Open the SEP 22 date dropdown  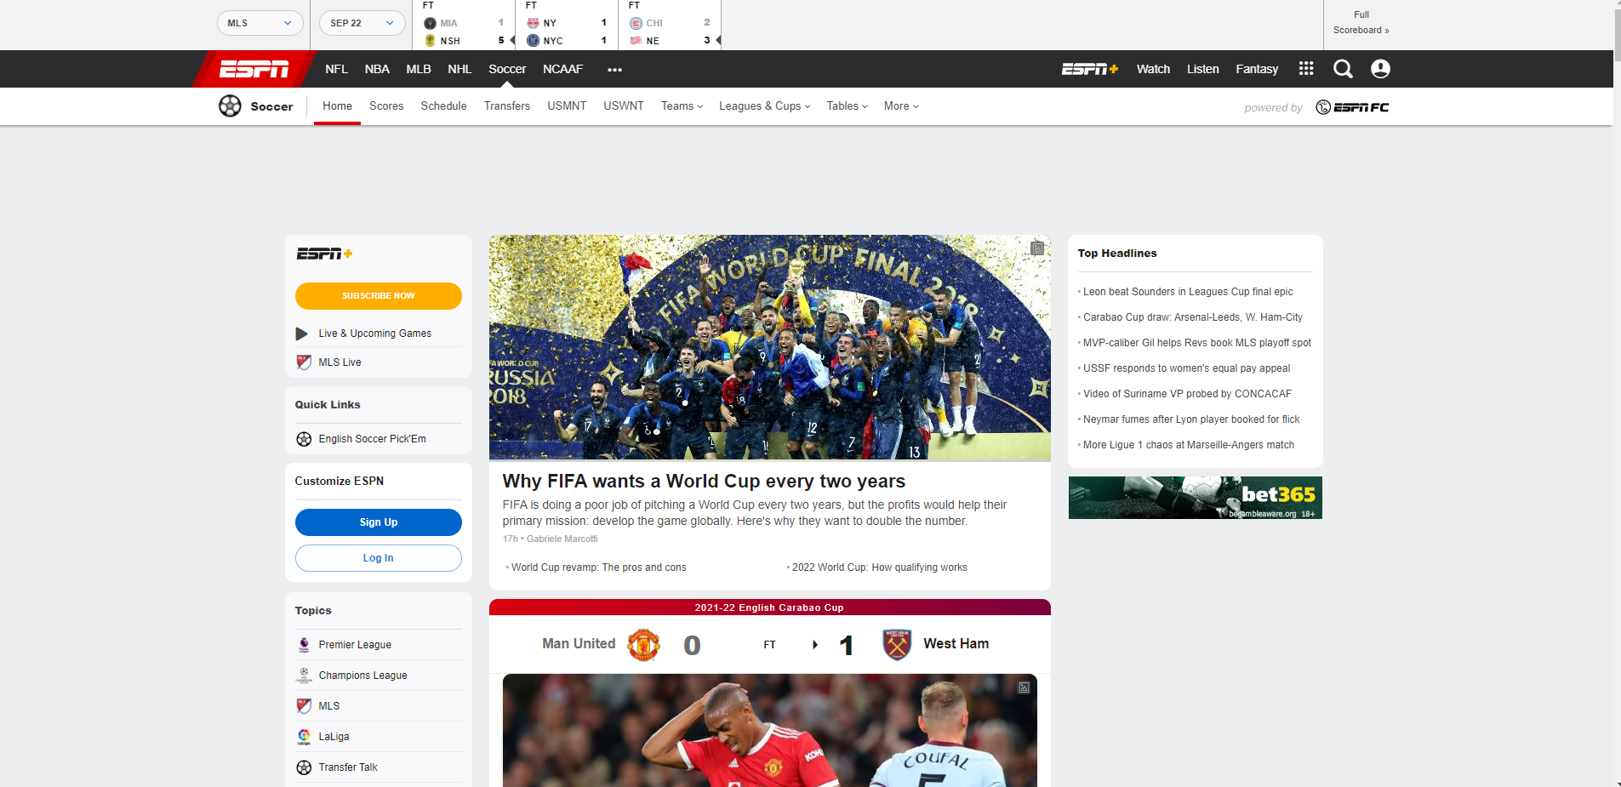point(362,23)
